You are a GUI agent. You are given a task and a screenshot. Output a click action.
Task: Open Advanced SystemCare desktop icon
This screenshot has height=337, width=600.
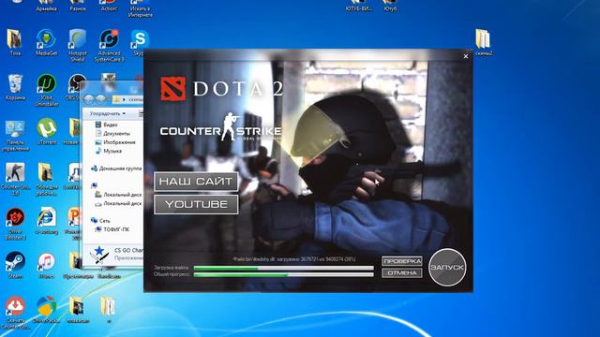[109, 45]
